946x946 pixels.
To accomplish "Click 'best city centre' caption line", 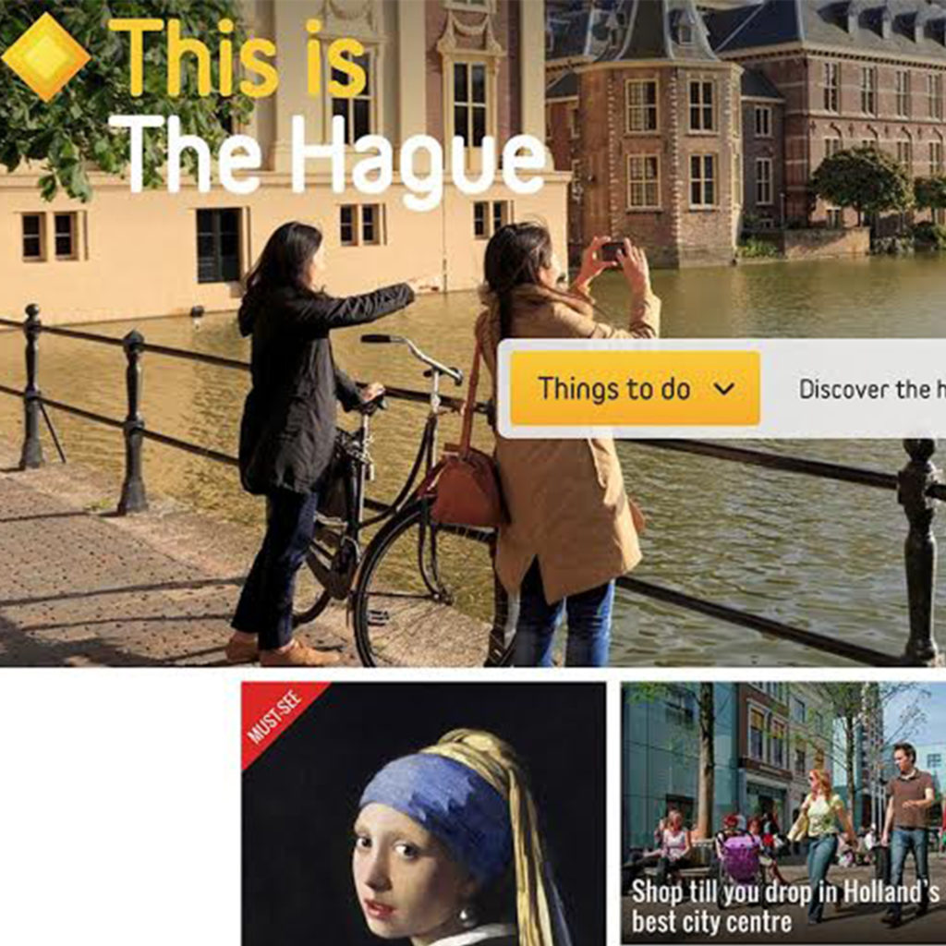I will (x=711, y=922).
